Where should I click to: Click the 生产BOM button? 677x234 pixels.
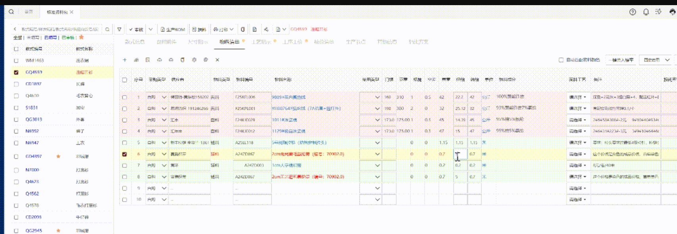(173, 29)
